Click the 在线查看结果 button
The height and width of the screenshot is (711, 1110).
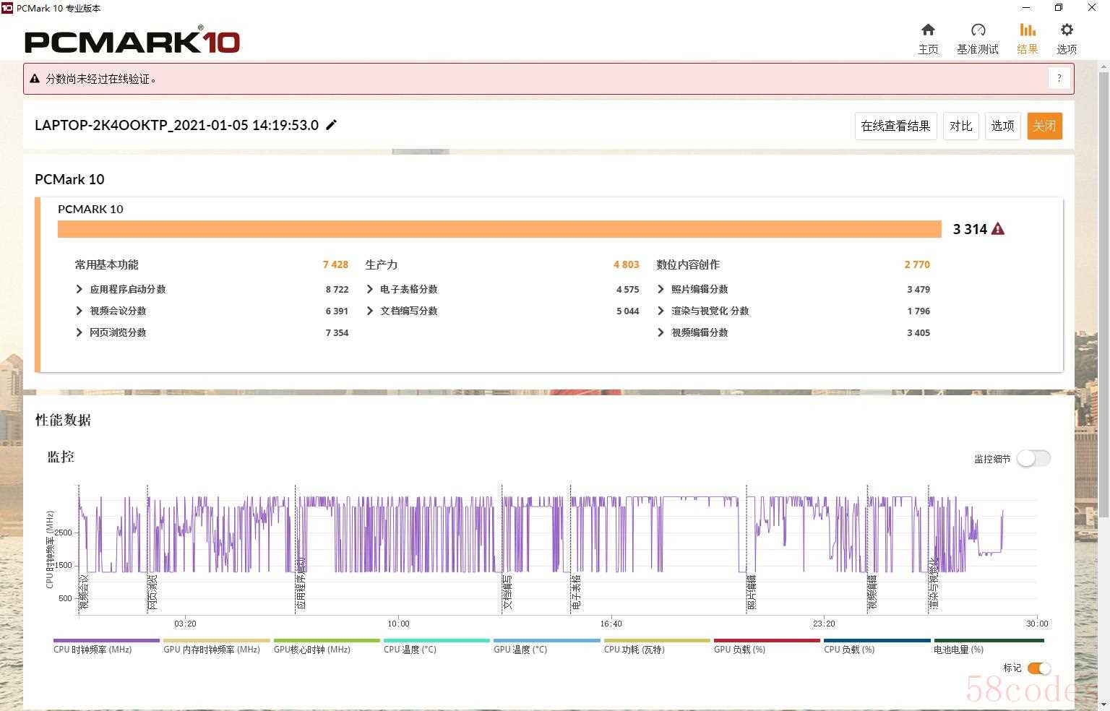click(x=896, y=126)
